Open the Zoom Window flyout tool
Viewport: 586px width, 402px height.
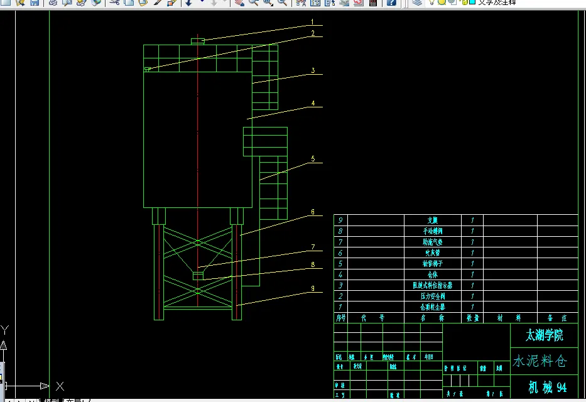(268, 3)
